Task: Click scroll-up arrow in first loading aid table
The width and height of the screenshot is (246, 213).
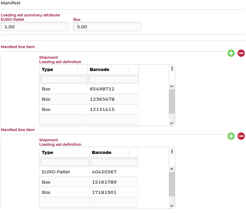Action: pyautogui.click(x=171, y=86)
